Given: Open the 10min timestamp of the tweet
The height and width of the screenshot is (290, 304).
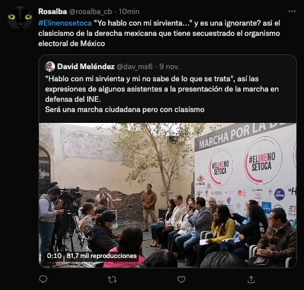Looking at the screenshot, I should pos(129,12).
